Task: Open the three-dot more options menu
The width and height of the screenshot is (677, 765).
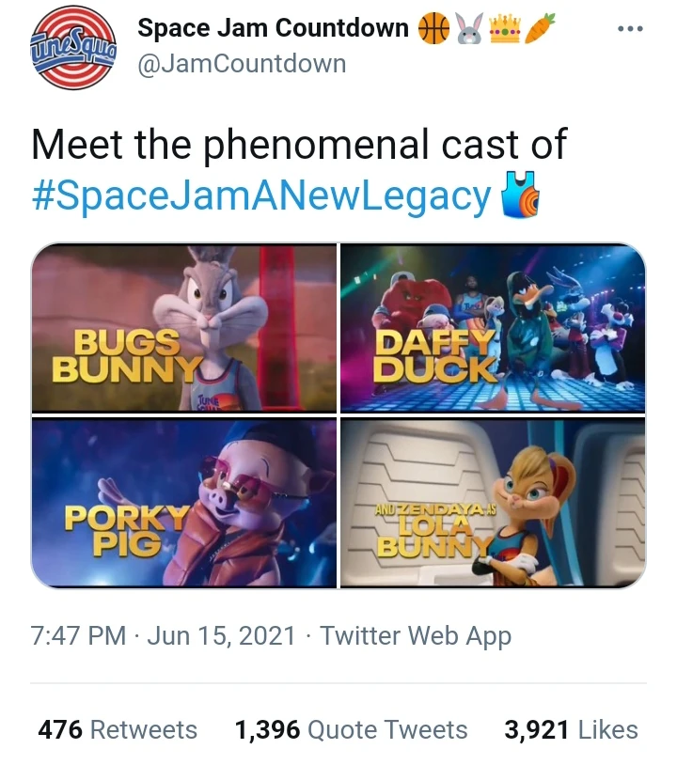Action: [x=629, y=28]
